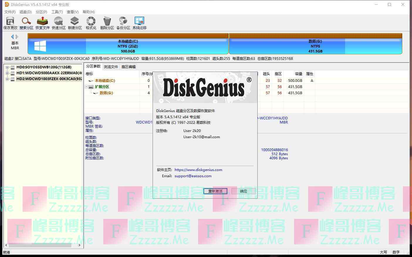The height and width of the screenshot is (257, 412).
Task: Click the DiskGenius app icon in title bar
Action: pyautogui.click(x=7, y=4)
